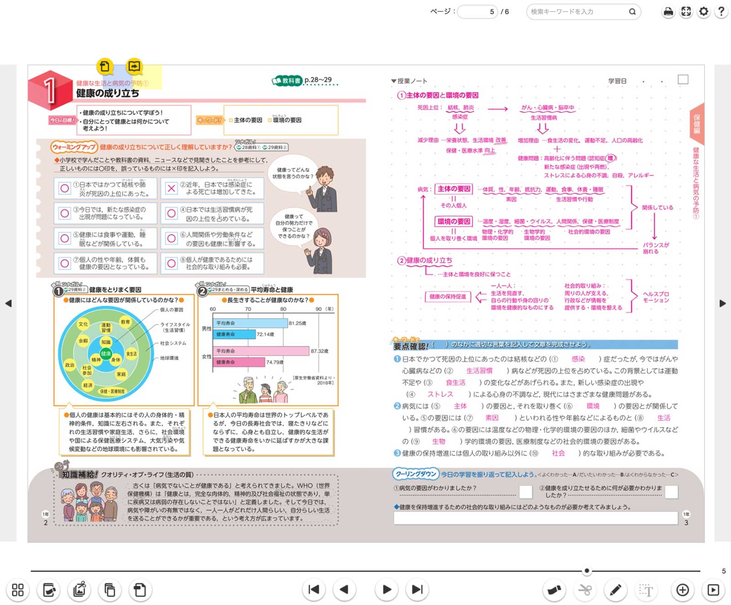This screenshot has width=731, height=605.
Task: Open the settings gear
Action: (704, 12)
